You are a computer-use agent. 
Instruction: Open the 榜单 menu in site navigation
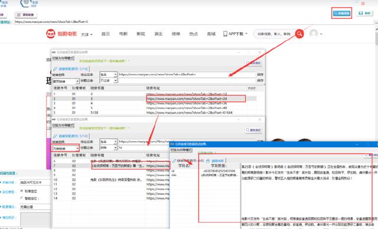[176, 34]
